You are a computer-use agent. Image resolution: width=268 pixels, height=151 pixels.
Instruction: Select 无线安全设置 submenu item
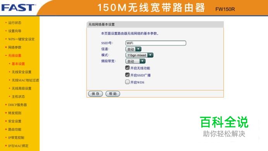(22, 72)
